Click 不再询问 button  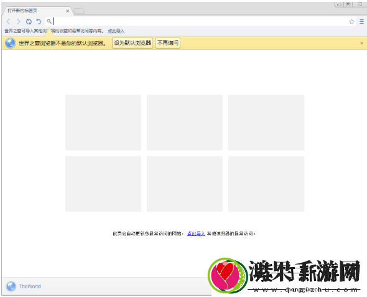point(168,43)
